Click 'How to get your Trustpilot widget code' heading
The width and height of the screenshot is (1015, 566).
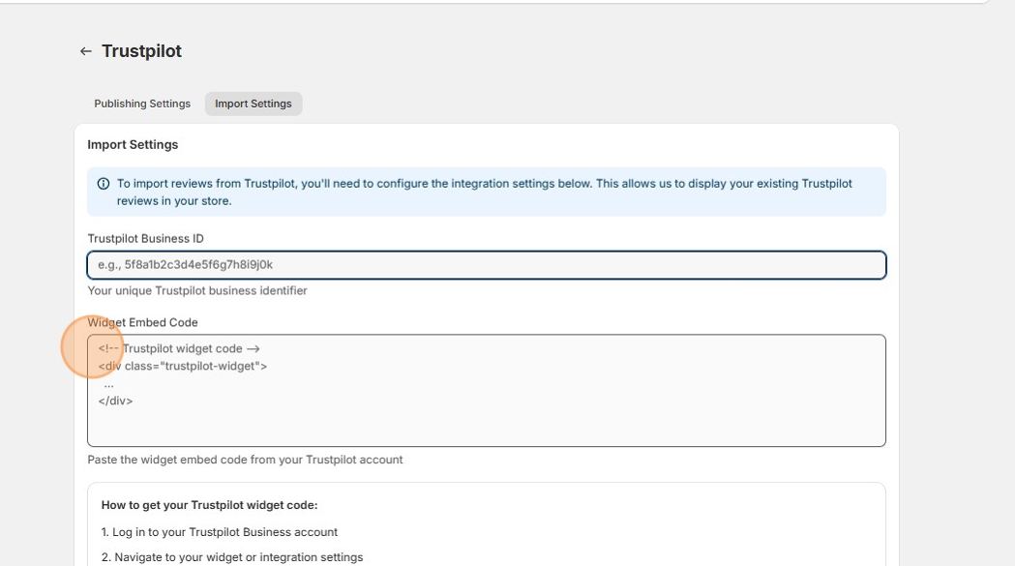tap(209, 505)
